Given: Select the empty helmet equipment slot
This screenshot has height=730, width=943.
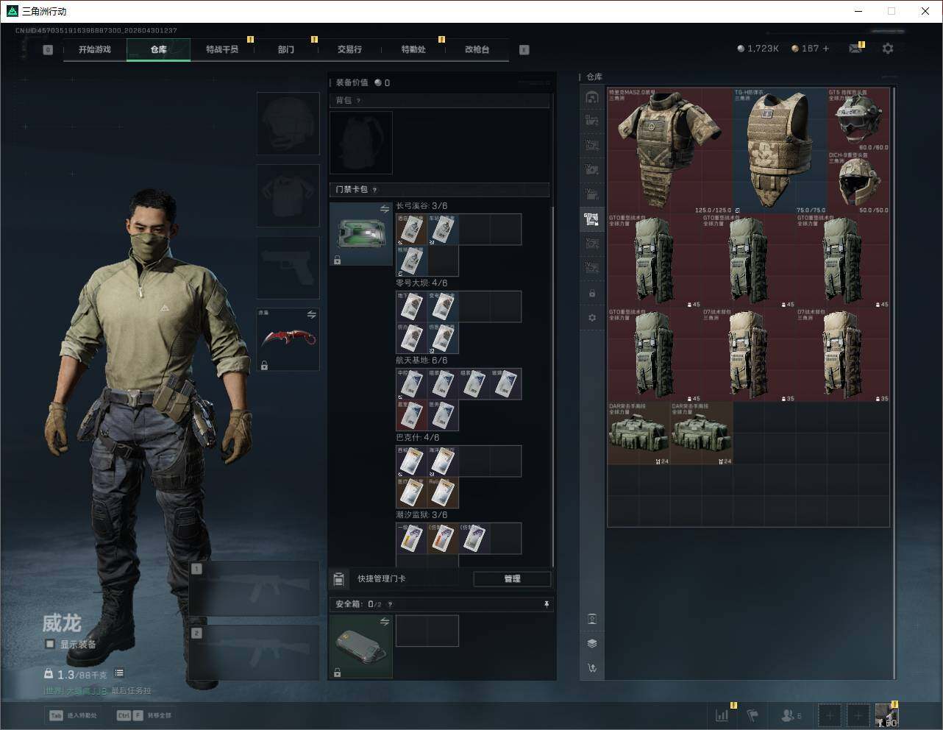Looking at the screenshot, I should click(288, 124).
